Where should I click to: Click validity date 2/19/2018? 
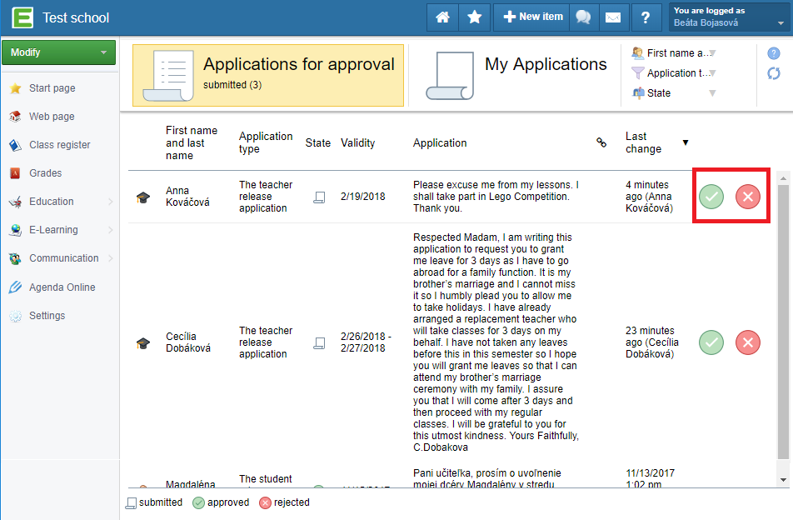coord(362,197)
